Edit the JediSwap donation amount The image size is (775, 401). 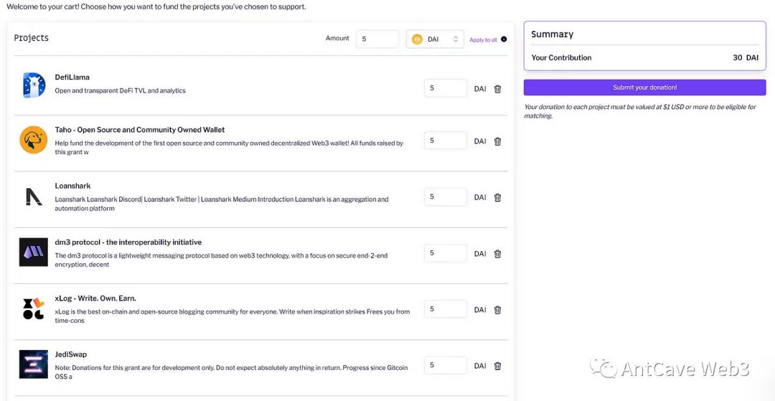click(446, 365)
